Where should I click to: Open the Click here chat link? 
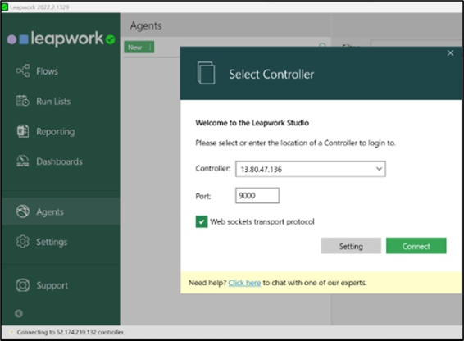pos(244,283)
